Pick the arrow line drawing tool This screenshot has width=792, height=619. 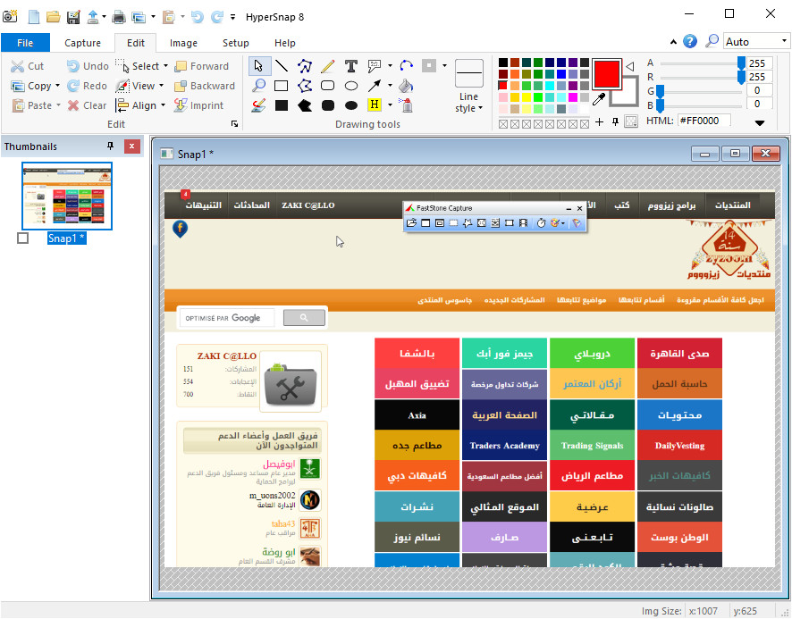(x=375, y=86)
